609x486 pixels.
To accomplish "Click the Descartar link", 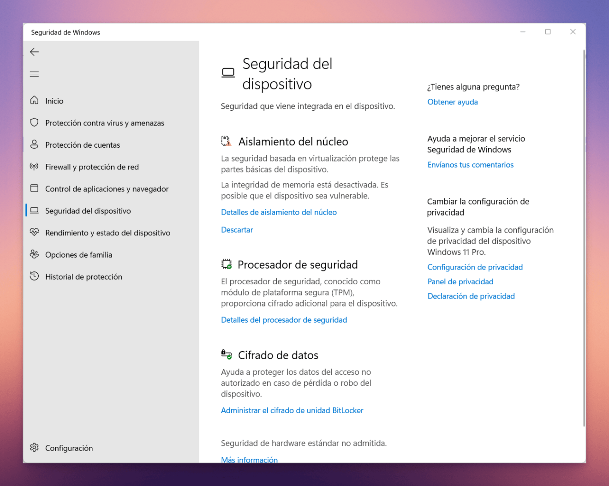I will click(x=237, y=230).
